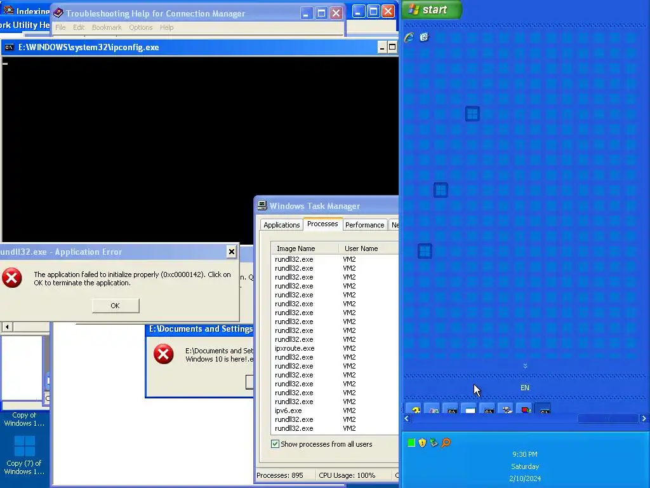Open the EN language bar indicator

click(x=525, y=388)
